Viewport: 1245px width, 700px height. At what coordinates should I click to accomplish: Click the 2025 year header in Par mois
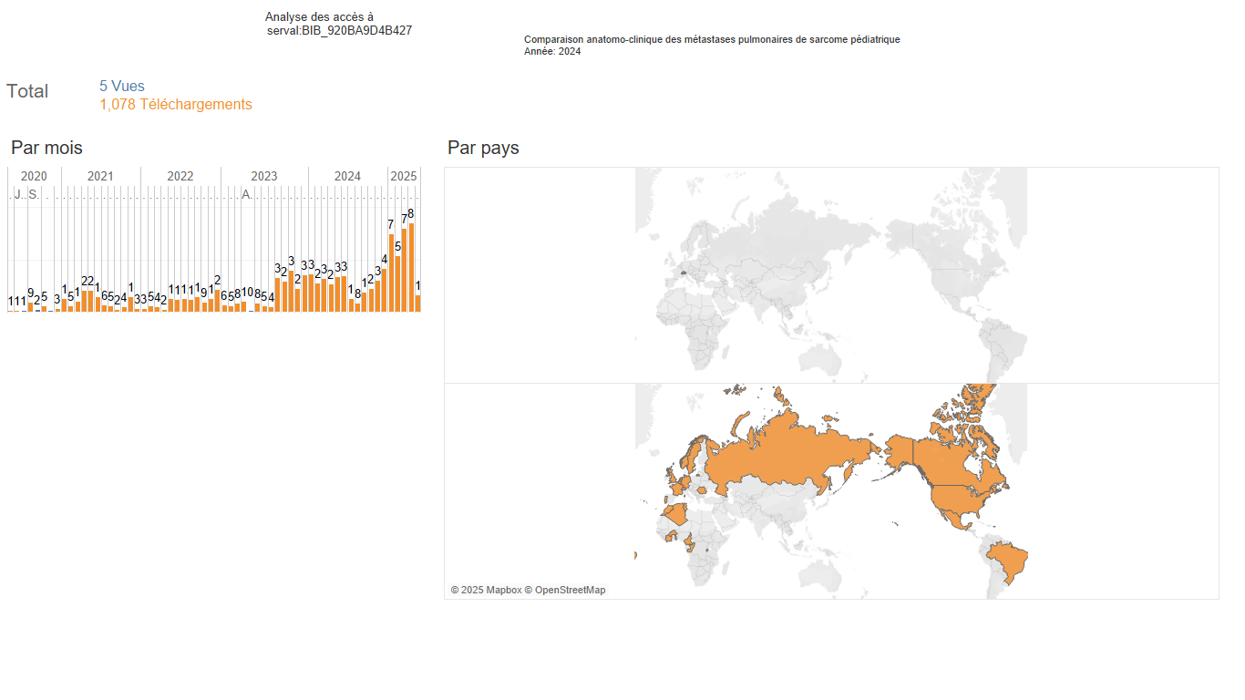click(x=404, y=176)
